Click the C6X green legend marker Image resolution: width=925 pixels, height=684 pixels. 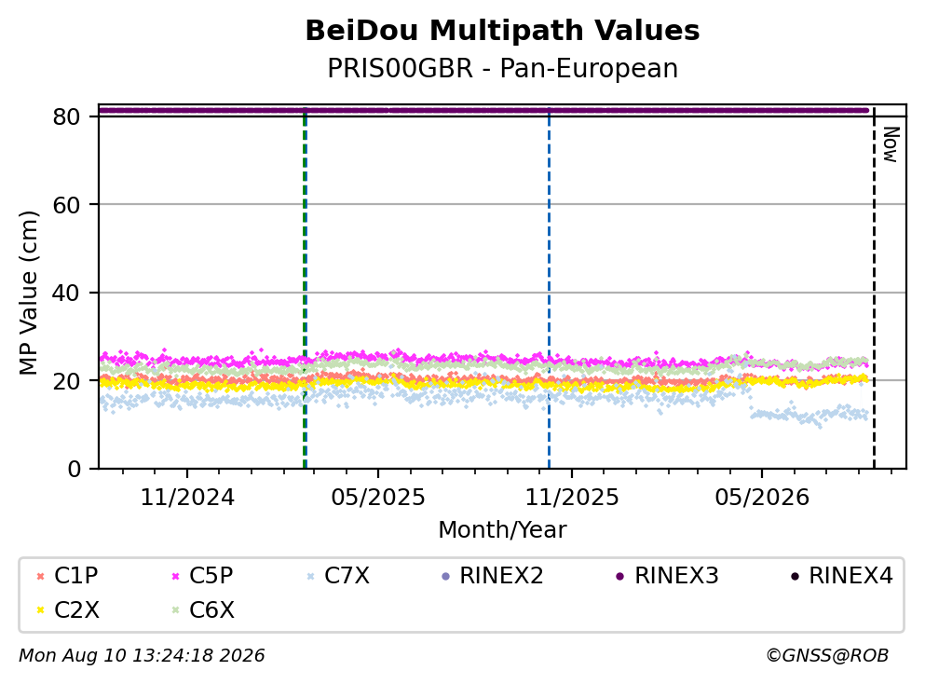tap(175, 609)
